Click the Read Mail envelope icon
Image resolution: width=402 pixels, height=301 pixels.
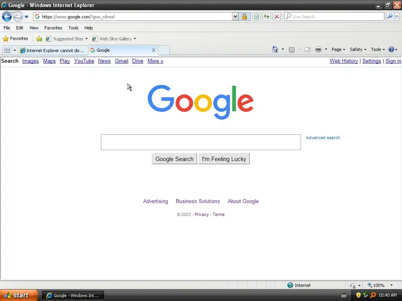click(307, 49)
